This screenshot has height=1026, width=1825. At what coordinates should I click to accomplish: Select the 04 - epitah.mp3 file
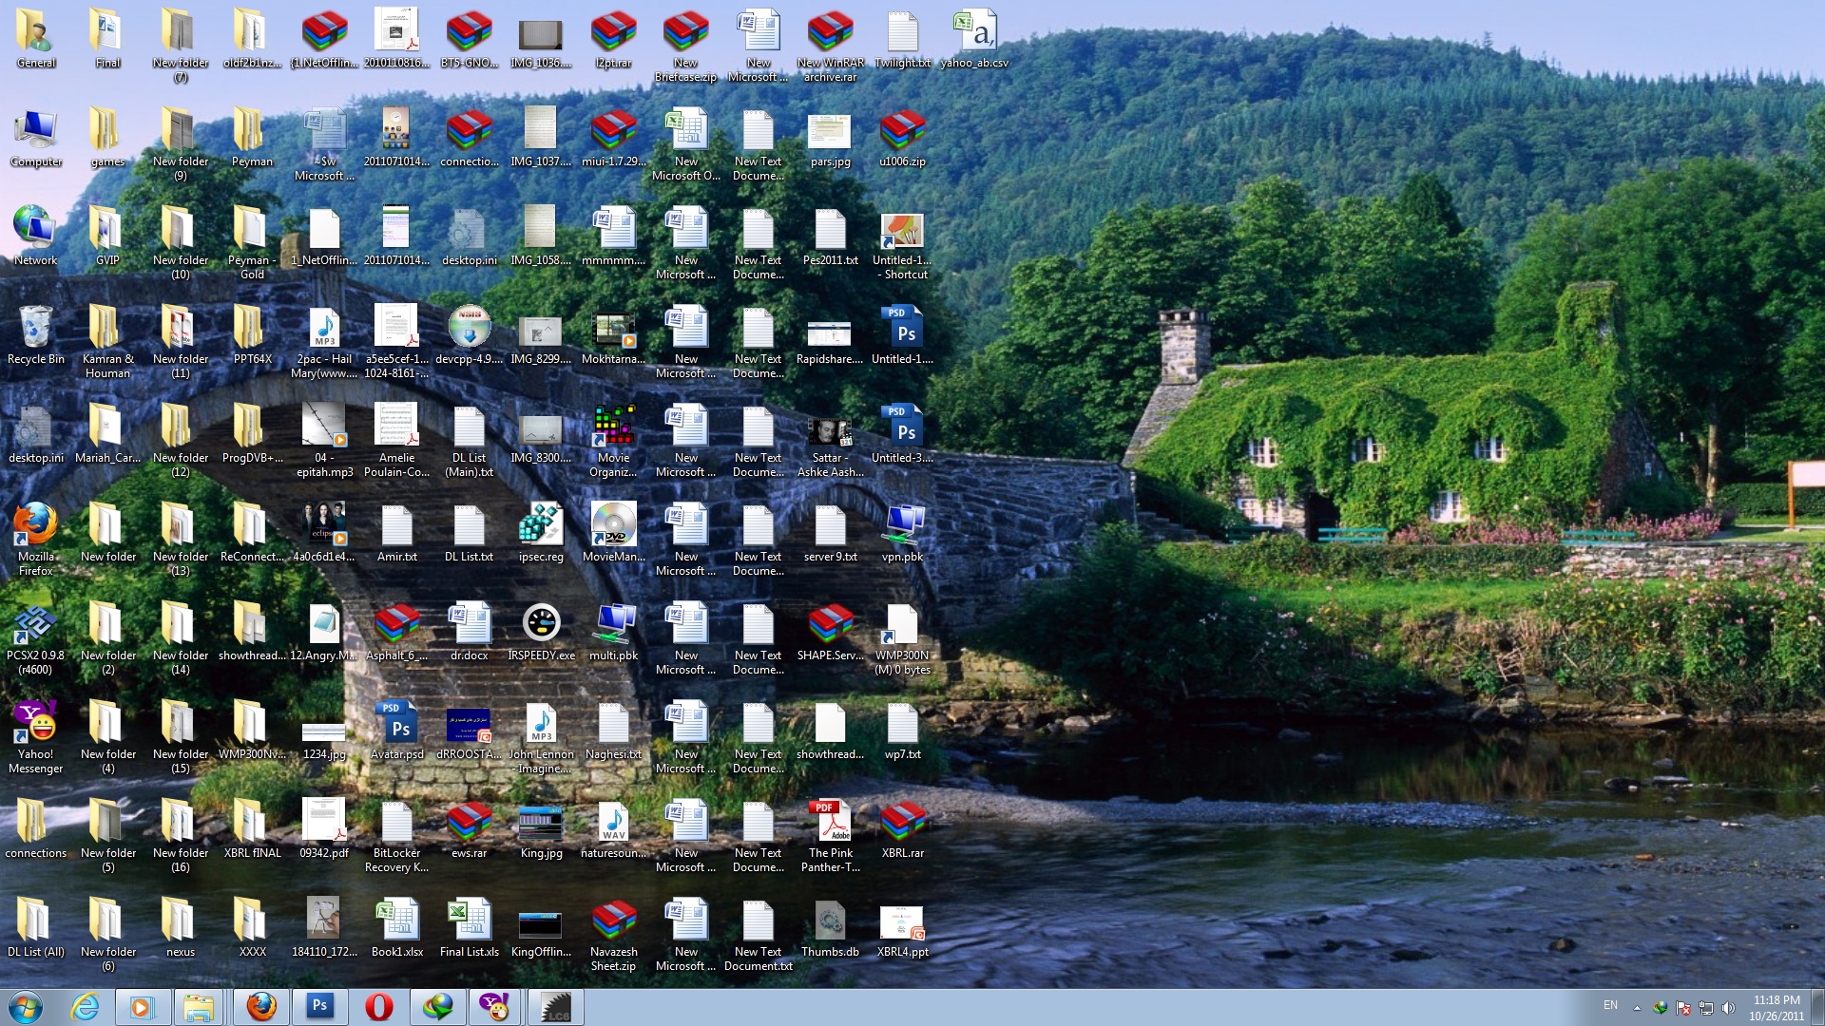click(x=325, y=440)
